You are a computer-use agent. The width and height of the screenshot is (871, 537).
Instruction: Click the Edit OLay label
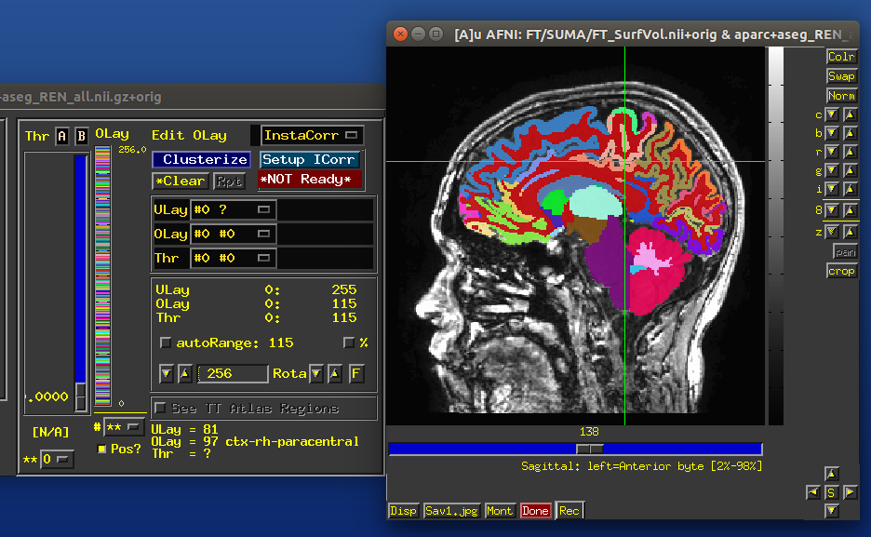coord(189,136)
